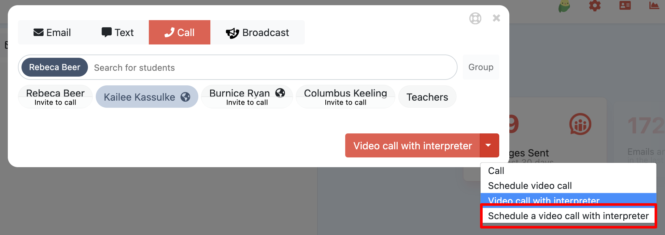Switch to the Text tab
This screenshot has width=665, height=235.
118,32
